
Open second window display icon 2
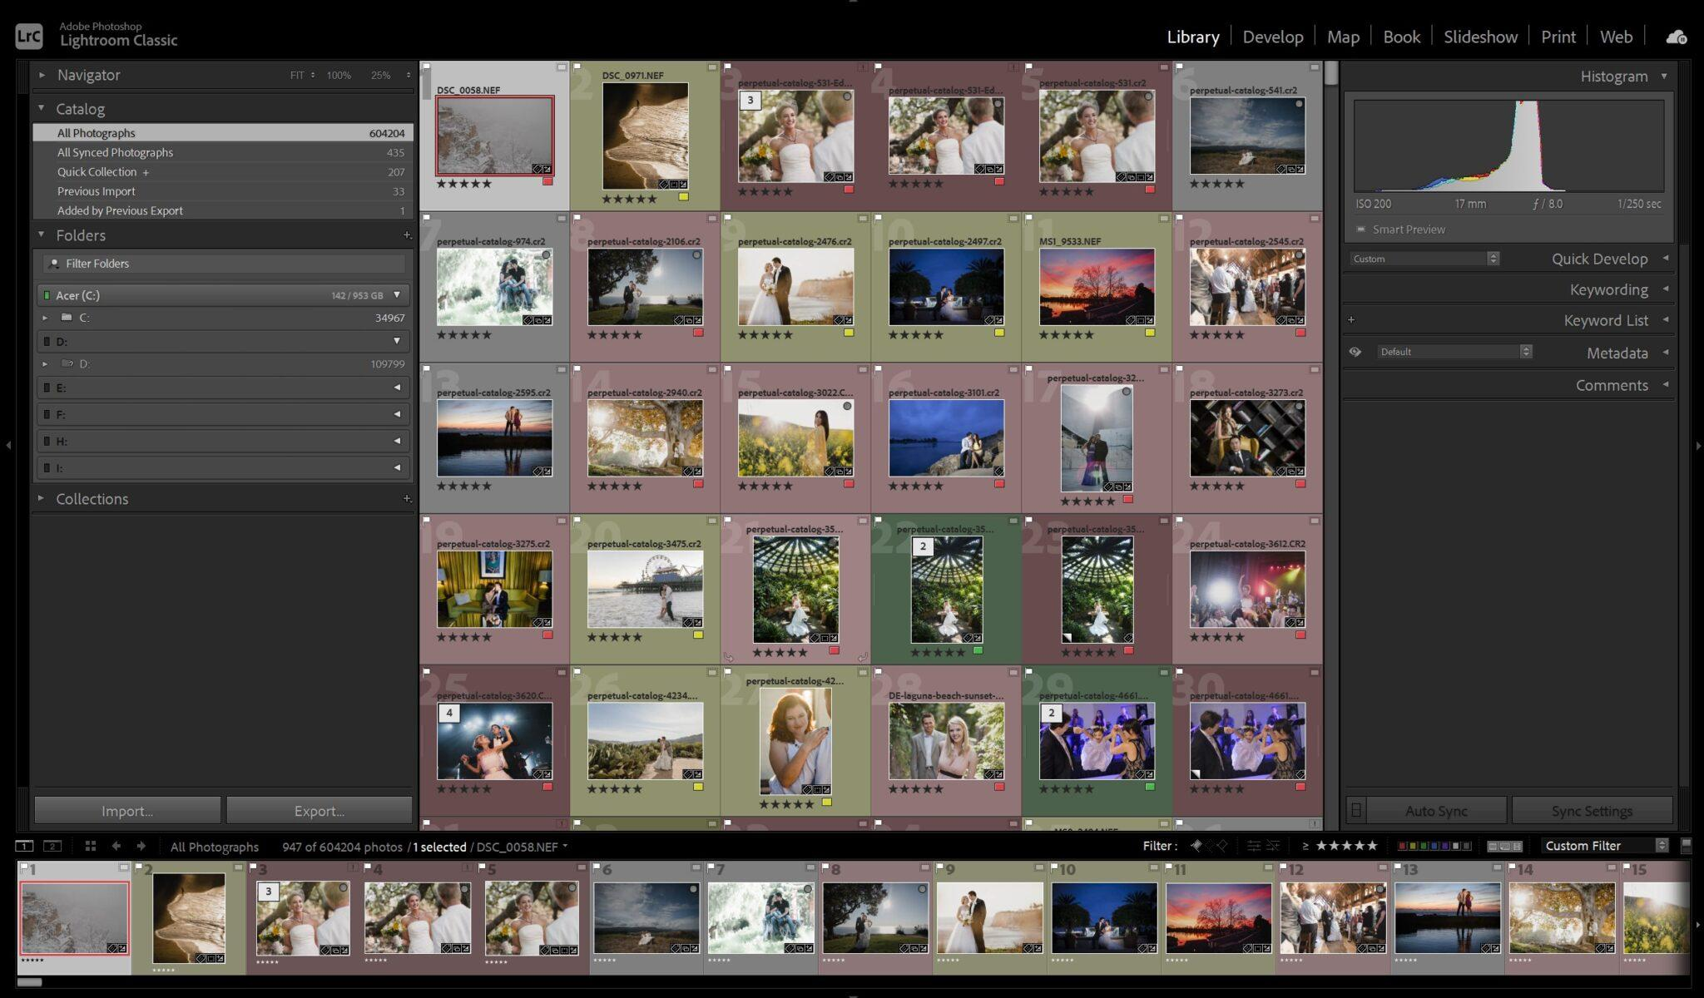coord(52,846)
